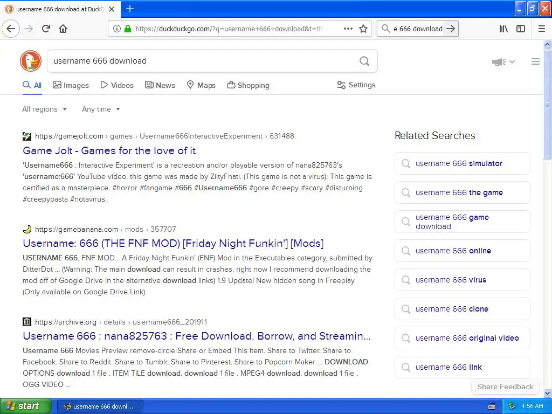Open the Library bookshelf icon
Screen dimensions: 552x414
point(503,29)
